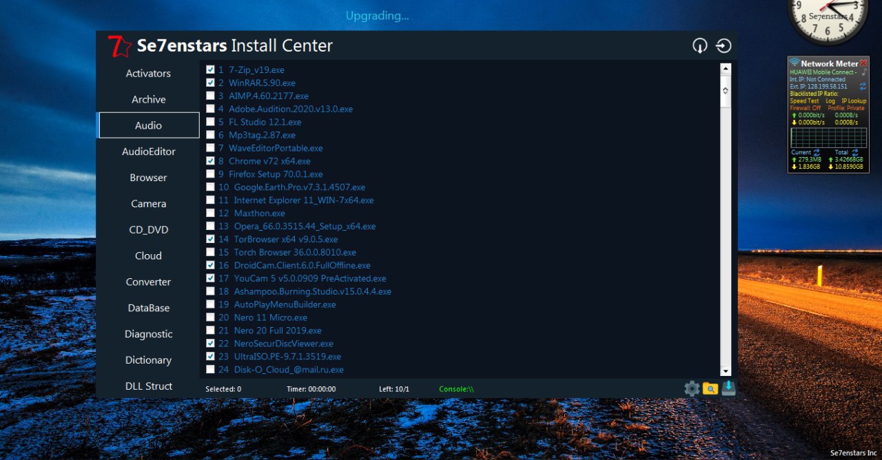Click the Se7enstars desktop clock gadget
Screen dimensions: 882x460
pos(827,19)
